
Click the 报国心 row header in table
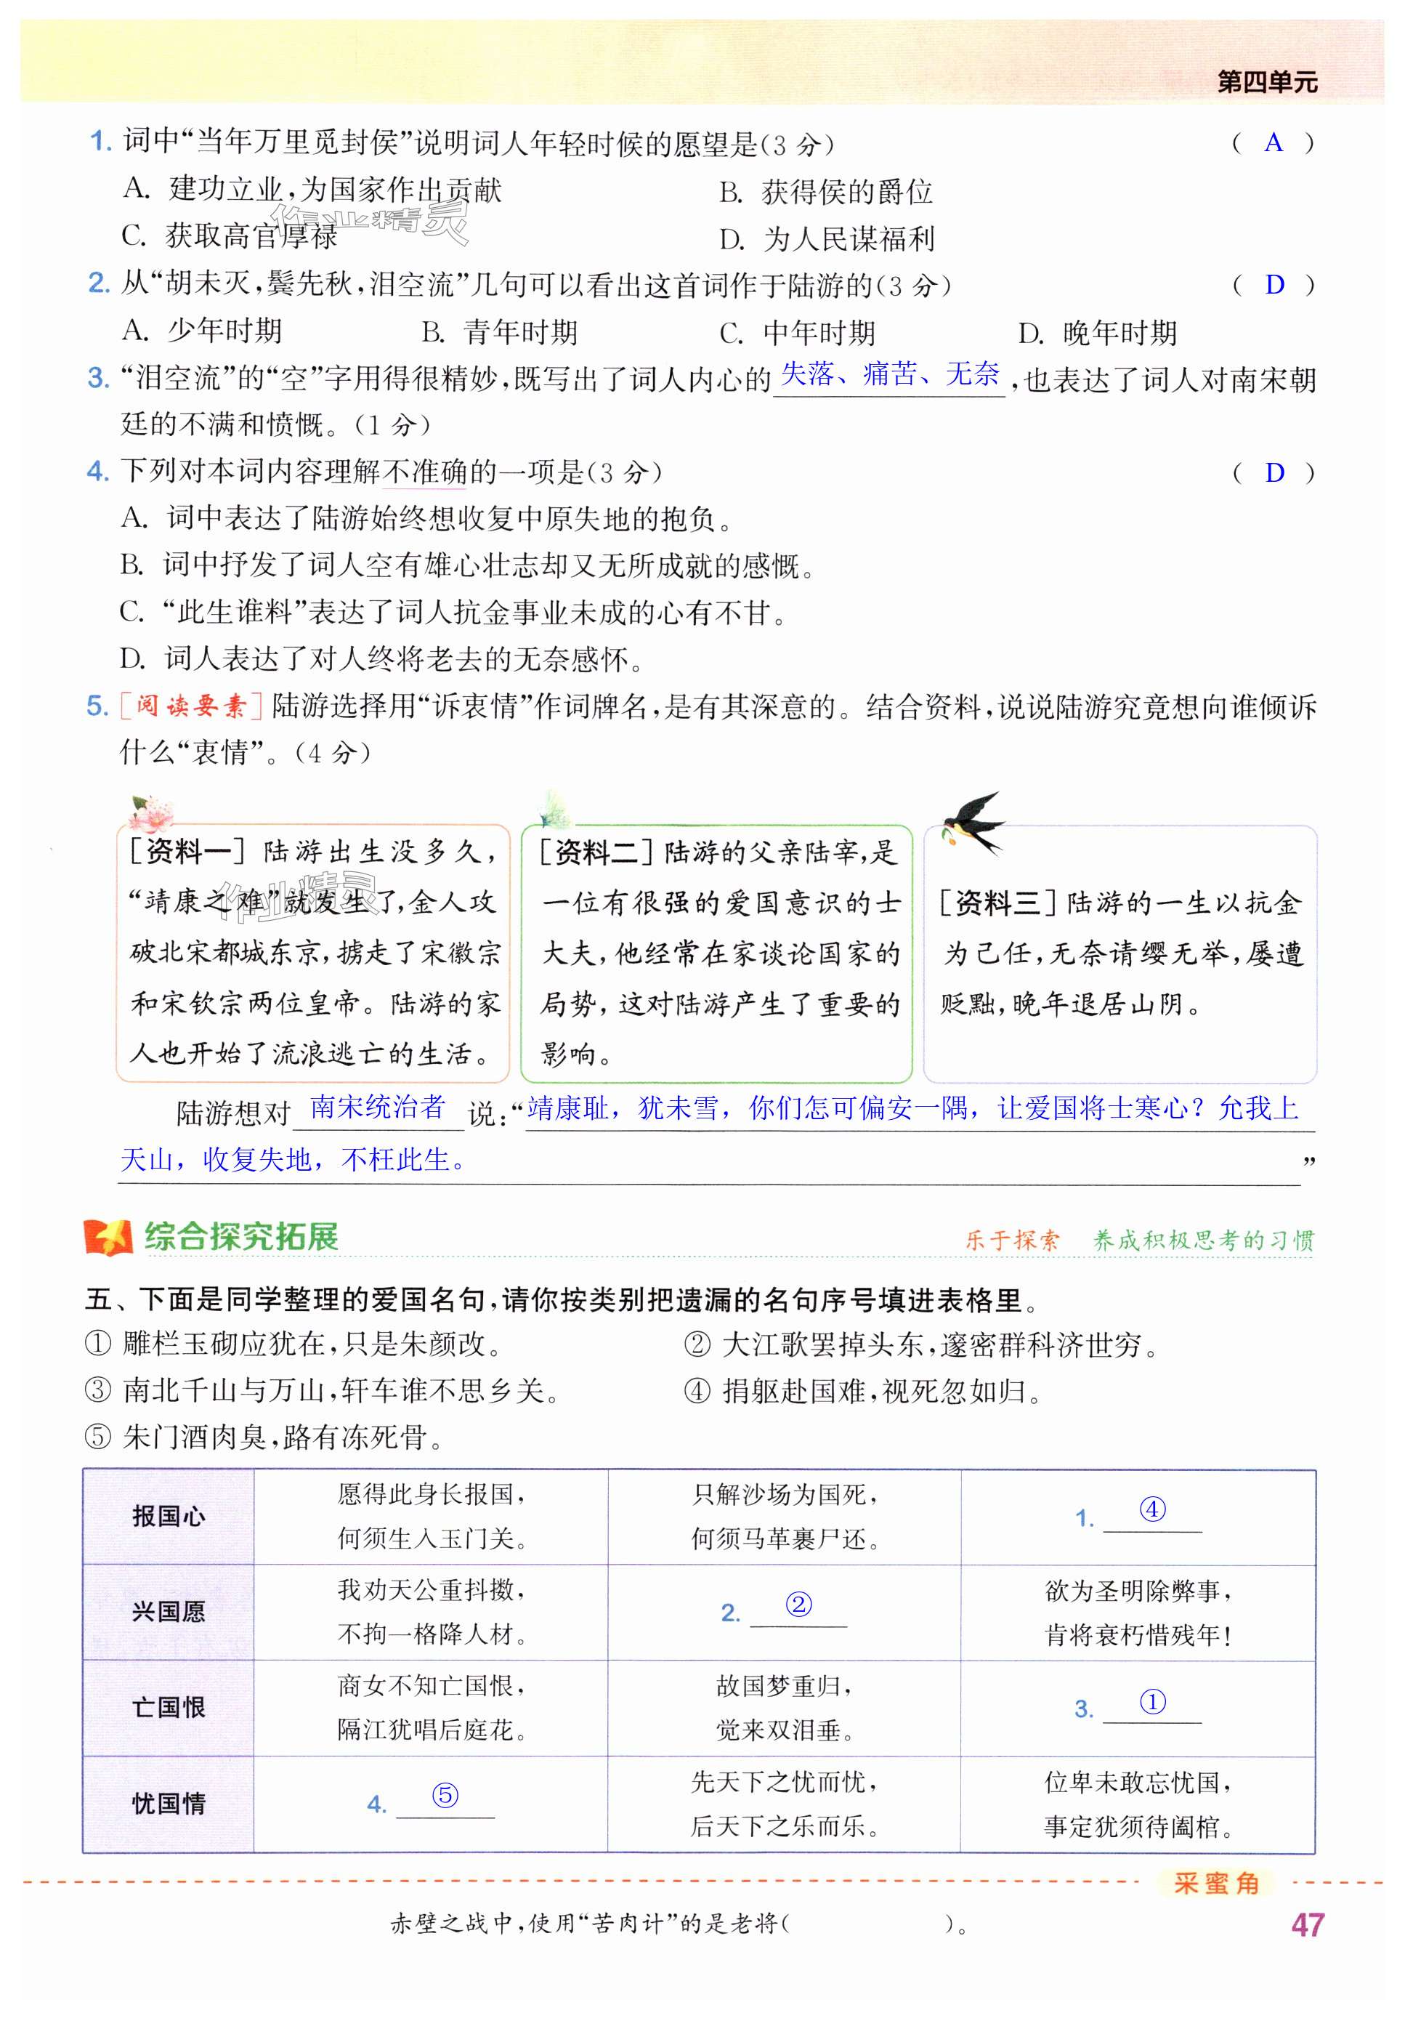coord(168,1516)
